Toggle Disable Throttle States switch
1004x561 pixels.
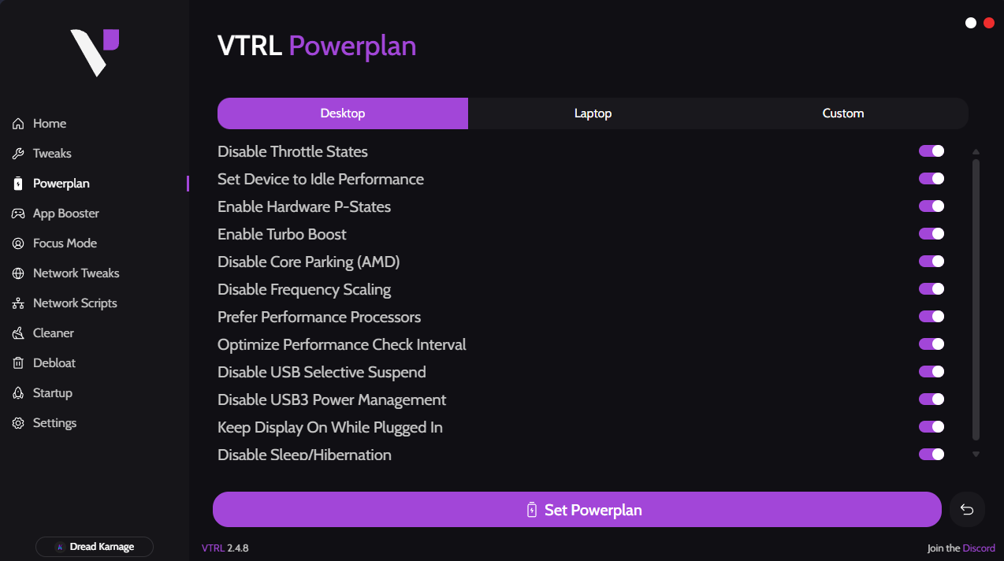tap(931, 151)
